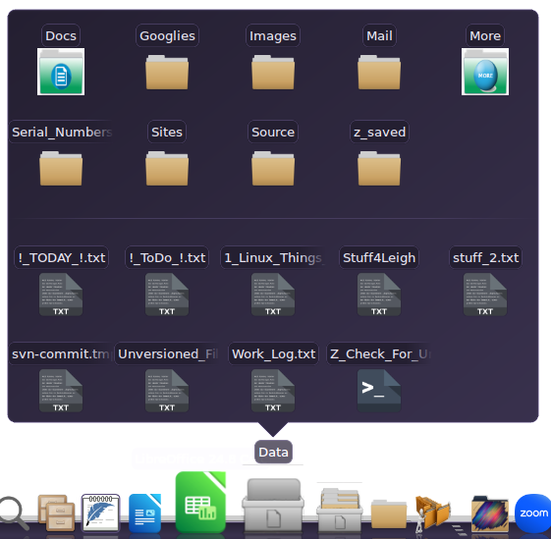This screenshot has height=539, width=551.
Task: Open the wooden file cabinets dock icon
Action: [x=56, y=513]
